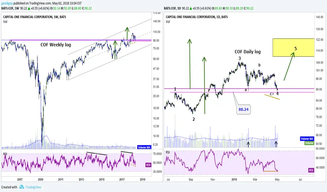Click the 25.0000 RSI level on weekly chart
327x192 pixels.
point(157,172)
